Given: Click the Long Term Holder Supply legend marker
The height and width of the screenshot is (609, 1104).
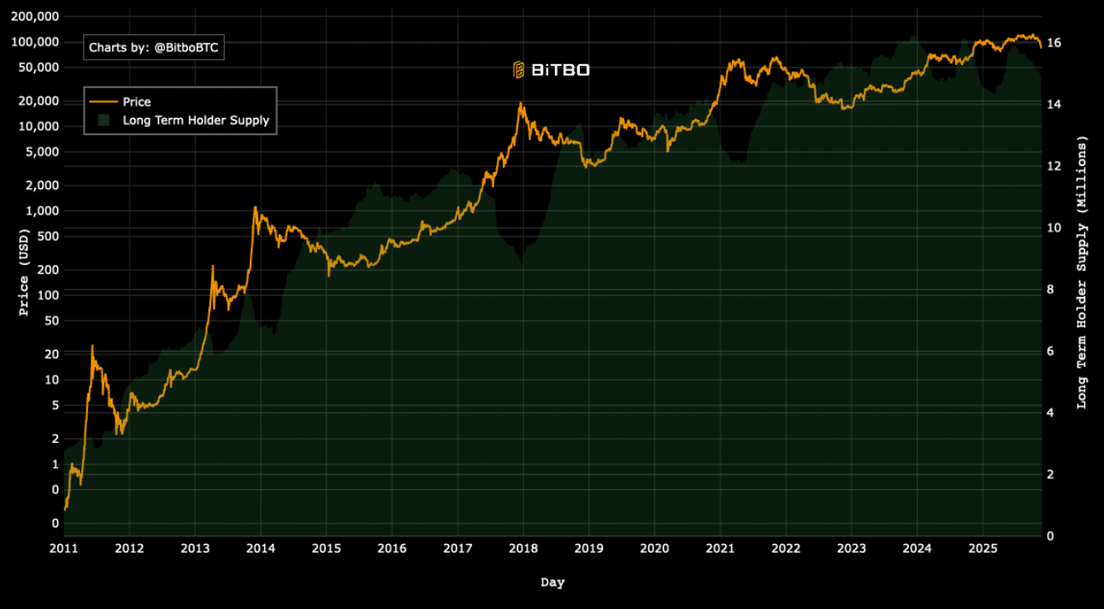Looking at the screenshot, I should [x=103, y=121].
